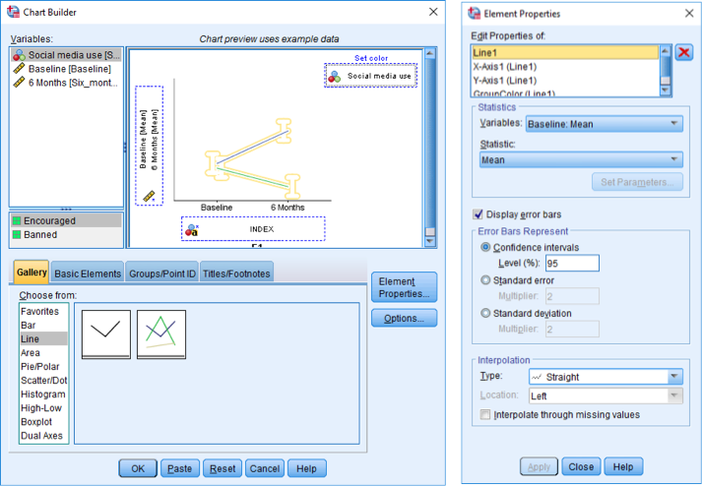Click the red X delete element icon
702x486 pixels.
683,52
